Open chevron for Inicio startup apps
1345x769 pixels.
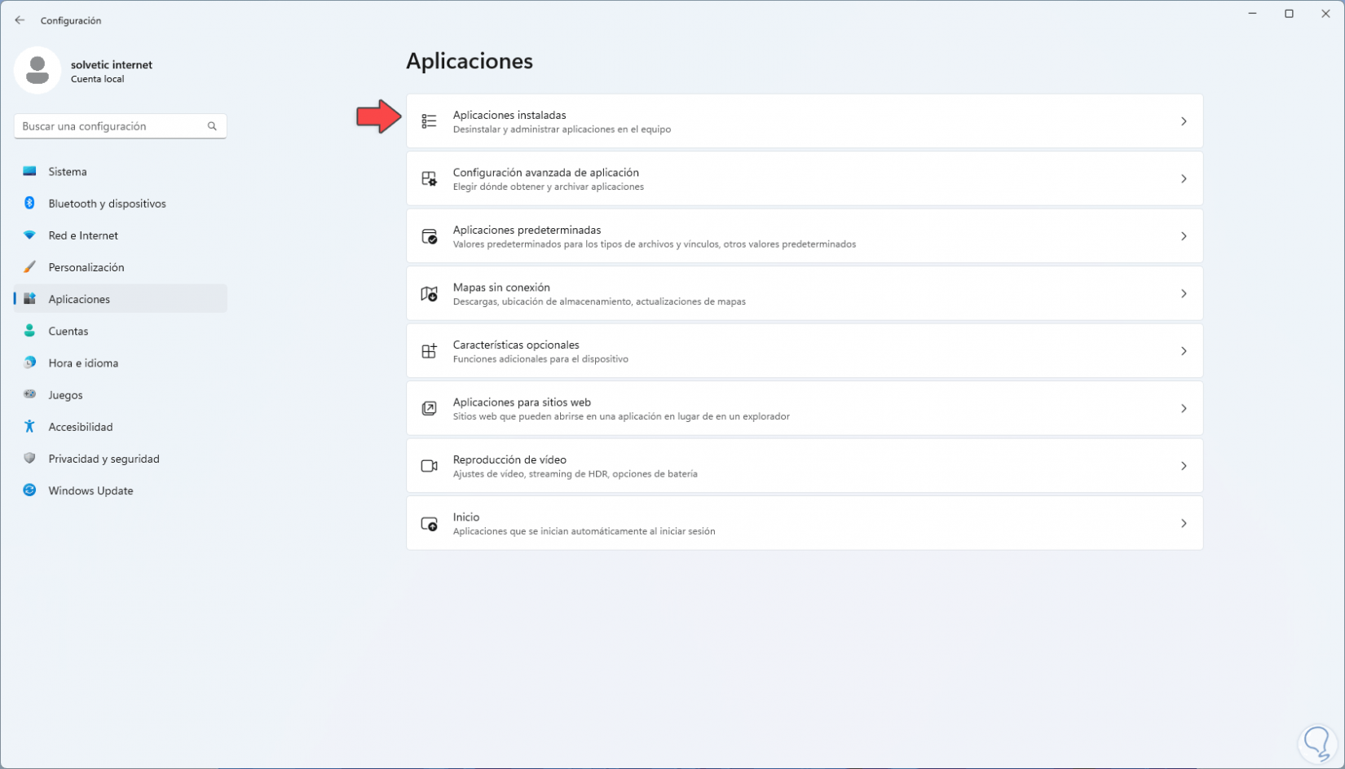pos(1184,524)
